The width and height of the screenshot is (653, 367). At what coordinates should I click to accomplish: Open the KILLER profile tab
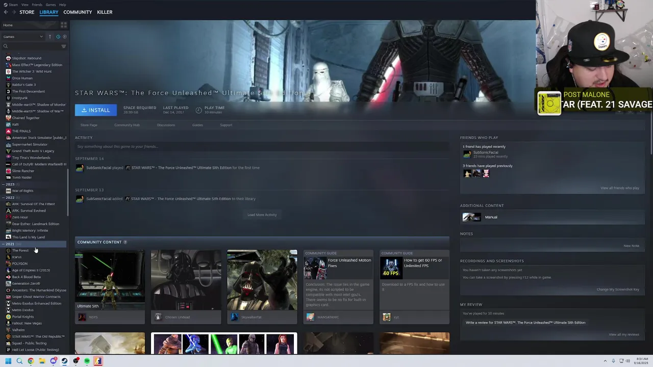(105, 12)
